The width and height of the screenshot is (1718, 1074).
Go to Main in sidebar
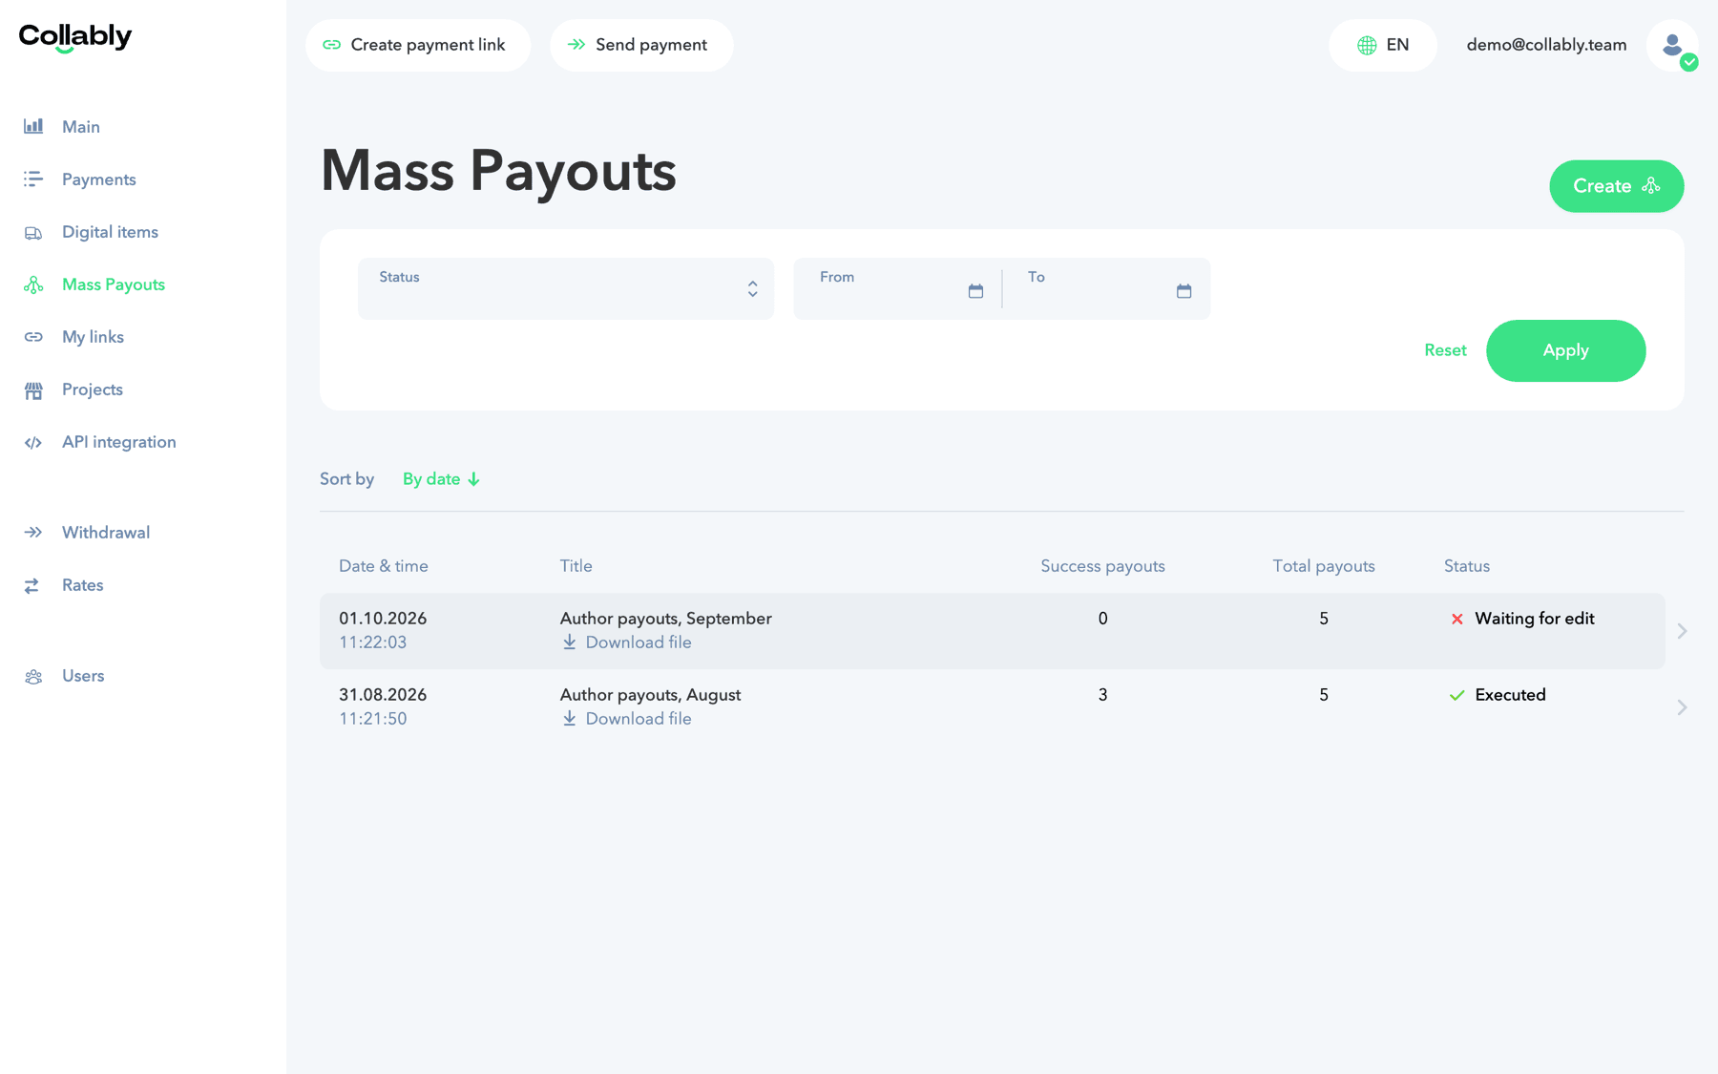pyautogui.click(x=81, y=126)
